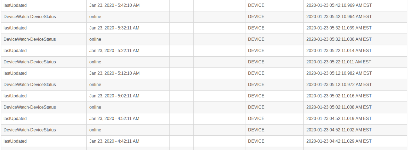The height and width of the screenshot is (150, 409).
Task: Click timestamp 2020-01-23 05:32:11.039 AM EST
Action: pos(339,28)
